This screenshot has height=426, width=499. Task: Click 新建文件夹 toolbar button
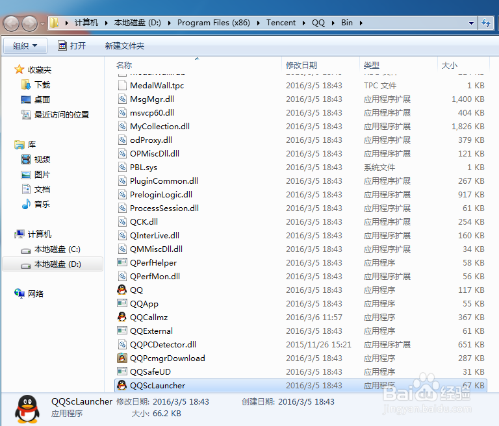(x=125, y=46)
